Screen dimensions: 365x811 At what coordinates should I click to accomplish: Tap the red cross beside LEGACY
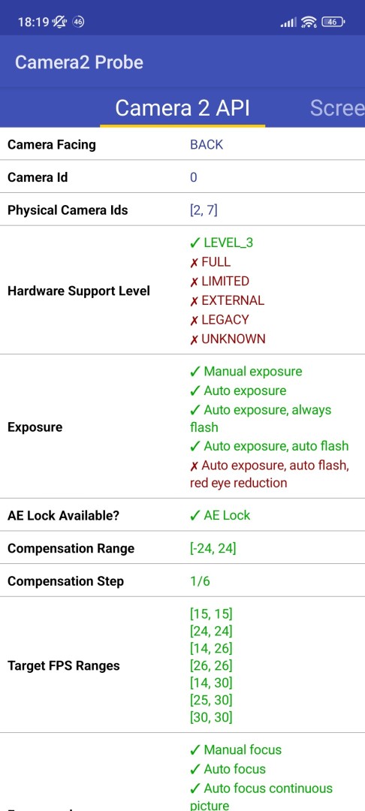(194, 320)
